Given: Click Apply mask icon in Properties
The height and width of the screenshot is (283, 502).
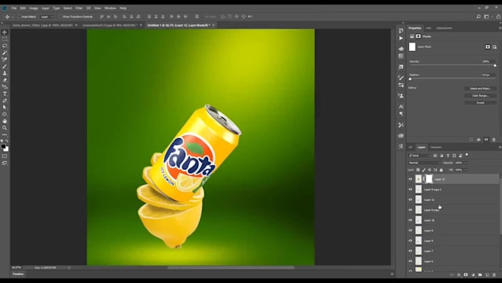Looking at the screenshot, I should [x=478, y=140].
